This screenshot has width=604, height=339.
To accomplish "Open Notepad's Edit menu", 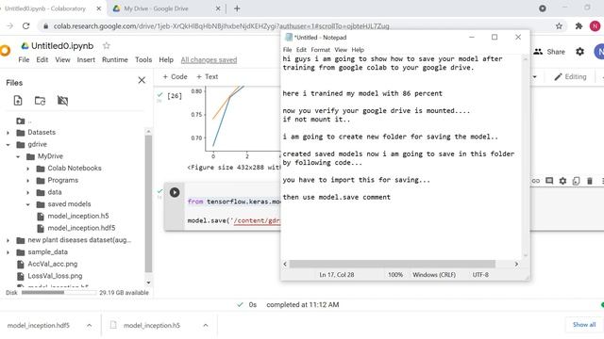I will point(301,50).
